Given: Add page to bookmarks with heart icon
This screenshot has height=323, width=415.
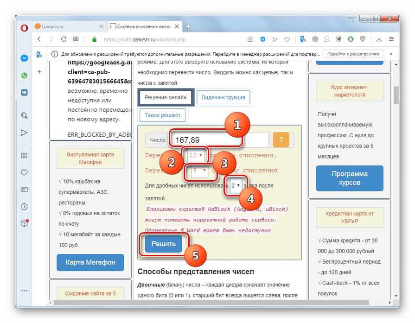Looking at the screenshot, I should pyautogui.click(x=287, y=39).
